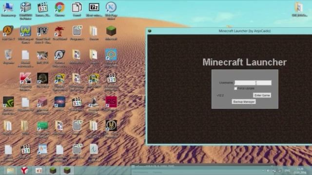The width and height of the screenshot is (312, 175).
Task: Open the toolbox with plus sign icon
Action: 26,7
